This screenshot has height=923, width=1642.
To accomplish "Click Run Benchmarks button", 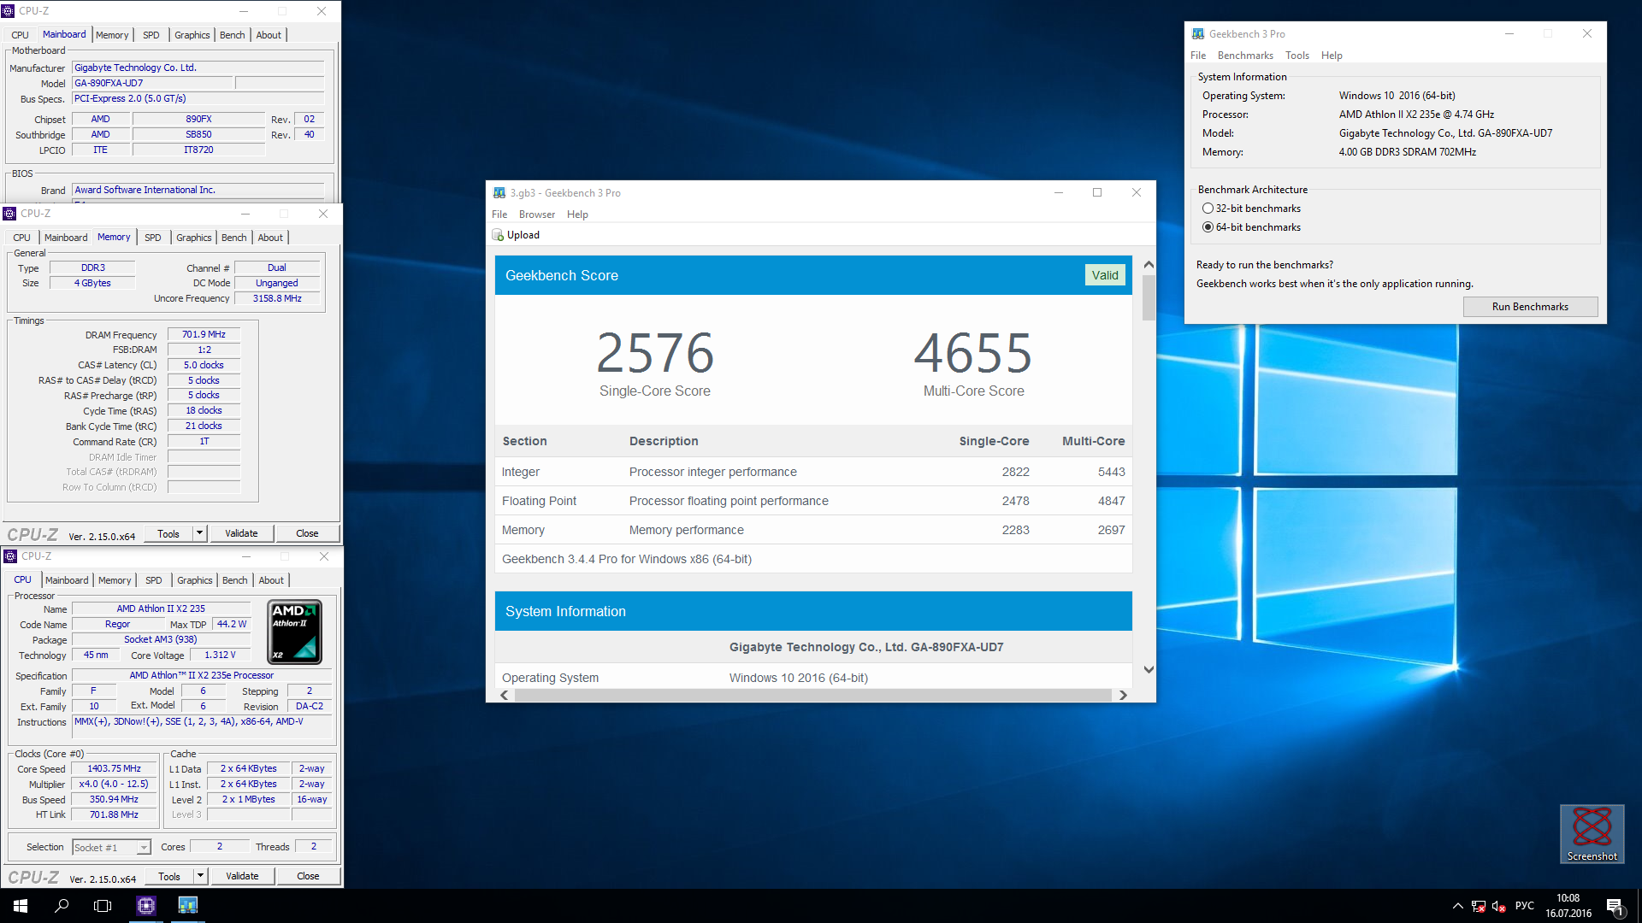I will [x=1530, y=307].
